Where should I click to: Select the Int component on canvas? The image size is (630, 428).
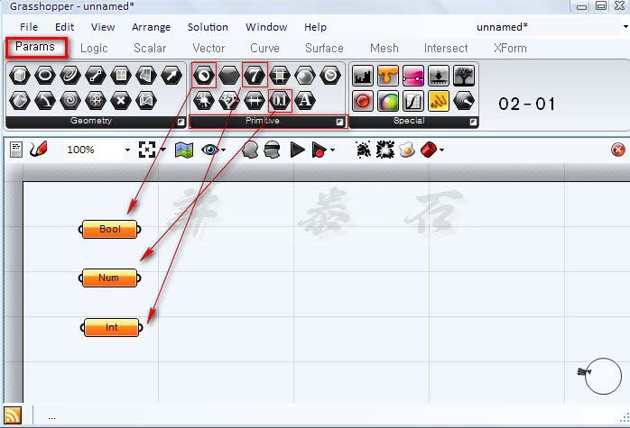[111, 327]
